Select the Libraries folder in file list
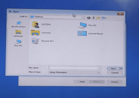139x98 pixels. click(35, 33)
